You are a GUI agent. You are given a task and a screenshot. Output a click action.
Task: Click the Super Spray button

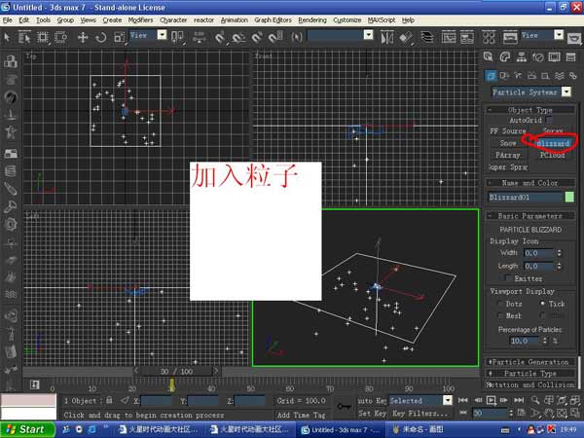tap(508, 167)
